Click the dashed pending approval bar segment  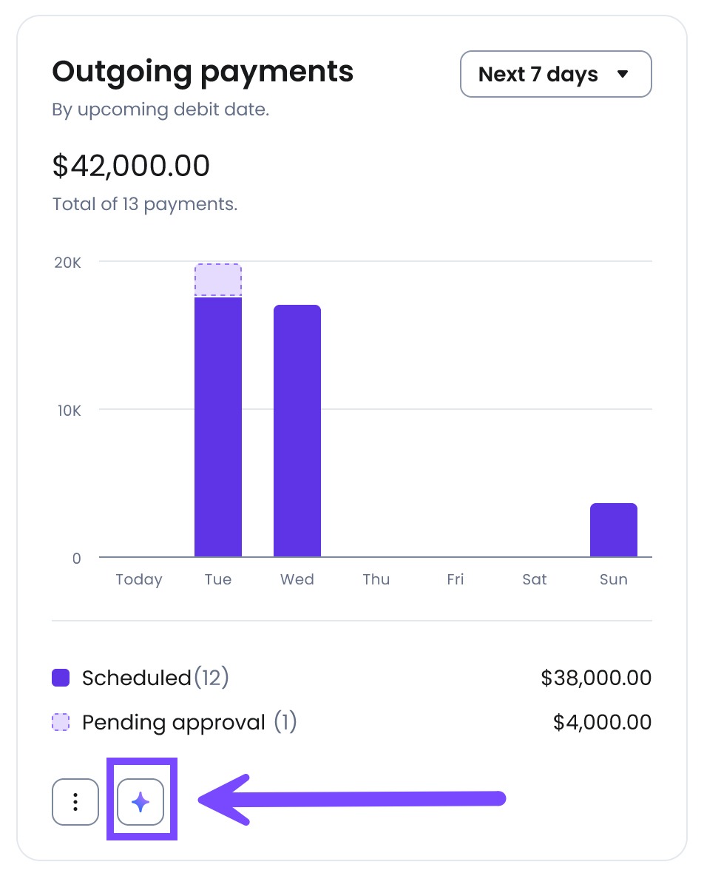click(218, 280)
